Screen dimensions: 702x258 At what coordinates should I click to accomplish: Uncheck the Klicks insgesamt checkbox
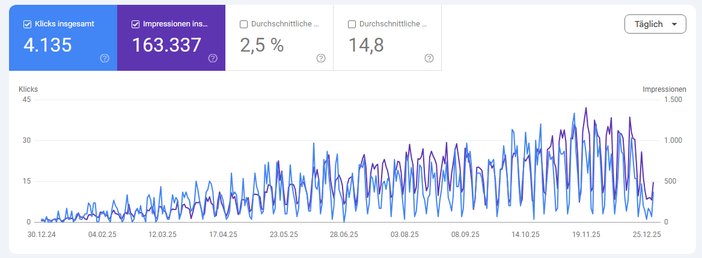click(x=27, y=25)
